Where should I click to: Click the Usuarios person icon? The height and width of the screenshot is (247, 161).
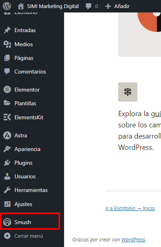[x=7, y=176]
